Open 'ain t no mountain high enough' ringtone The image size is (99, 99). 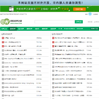(x=19, y=75)
